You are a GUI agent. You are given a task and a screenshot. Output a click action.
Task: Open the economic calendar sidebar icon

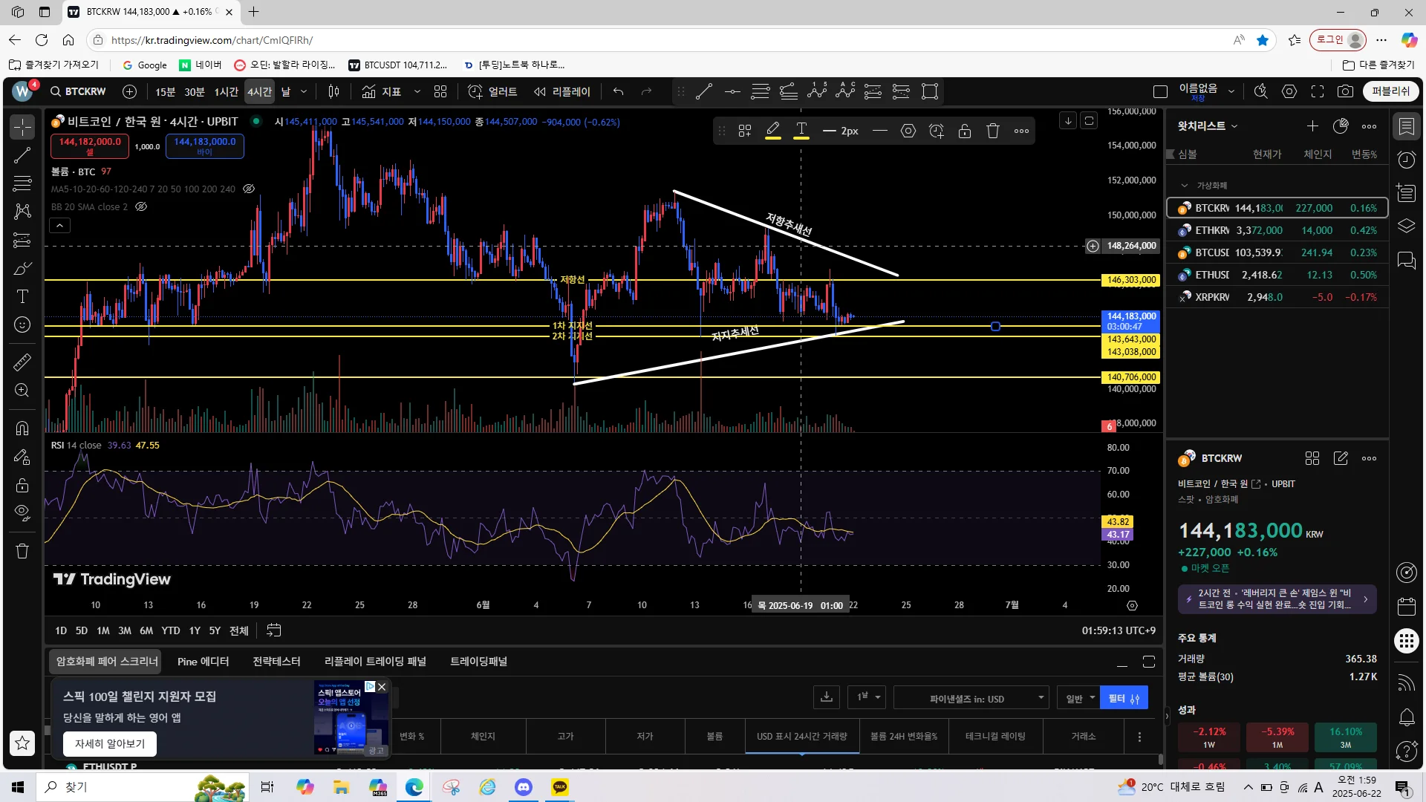pyautogui.click(x=1406, y=606)
